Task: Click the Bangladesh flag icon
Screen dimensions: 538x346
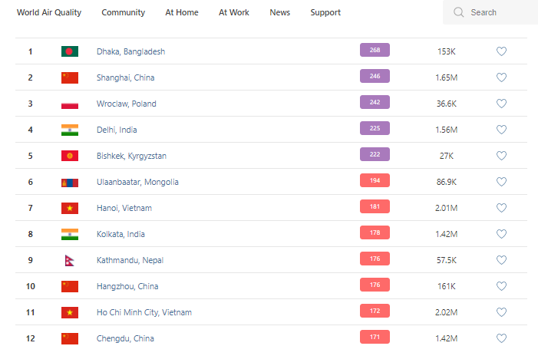Action: tap(70, 51)
